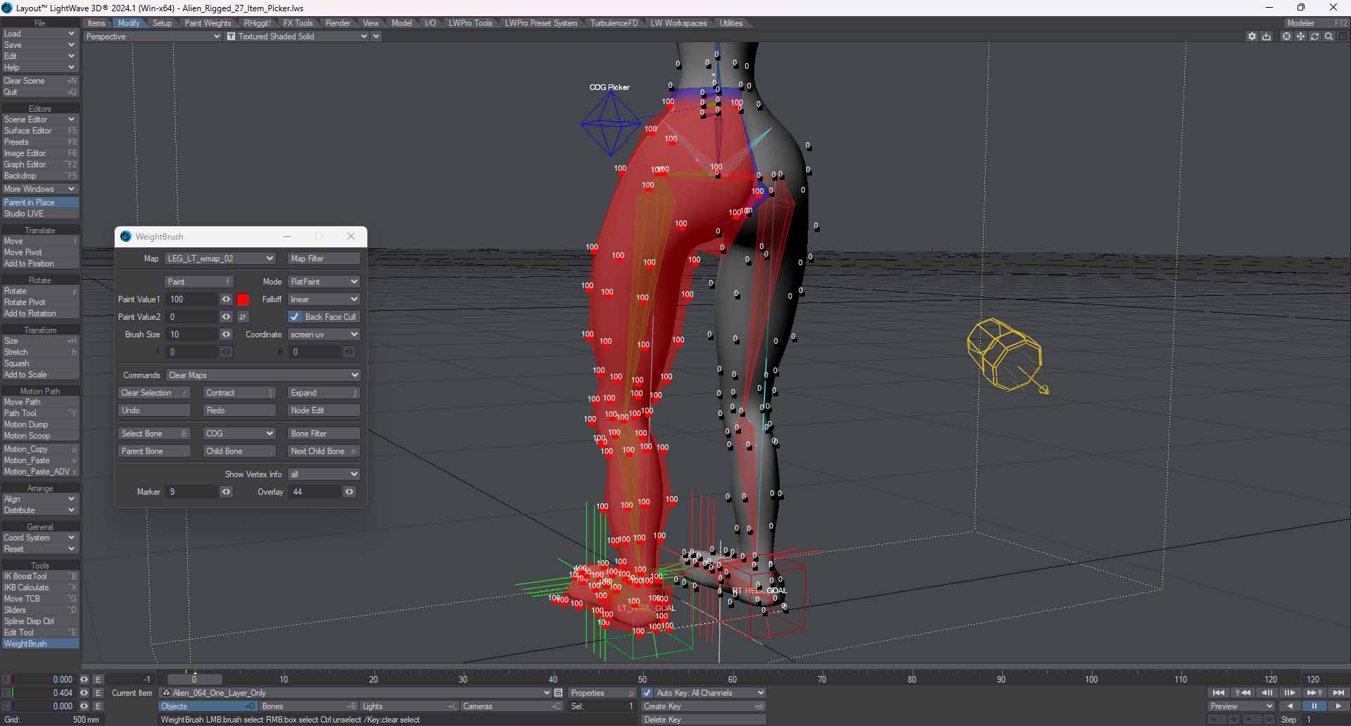Viewport: 1351px width, 726px height.
Task: Open the Falloff linear dropdown
Action: point(324,299)
